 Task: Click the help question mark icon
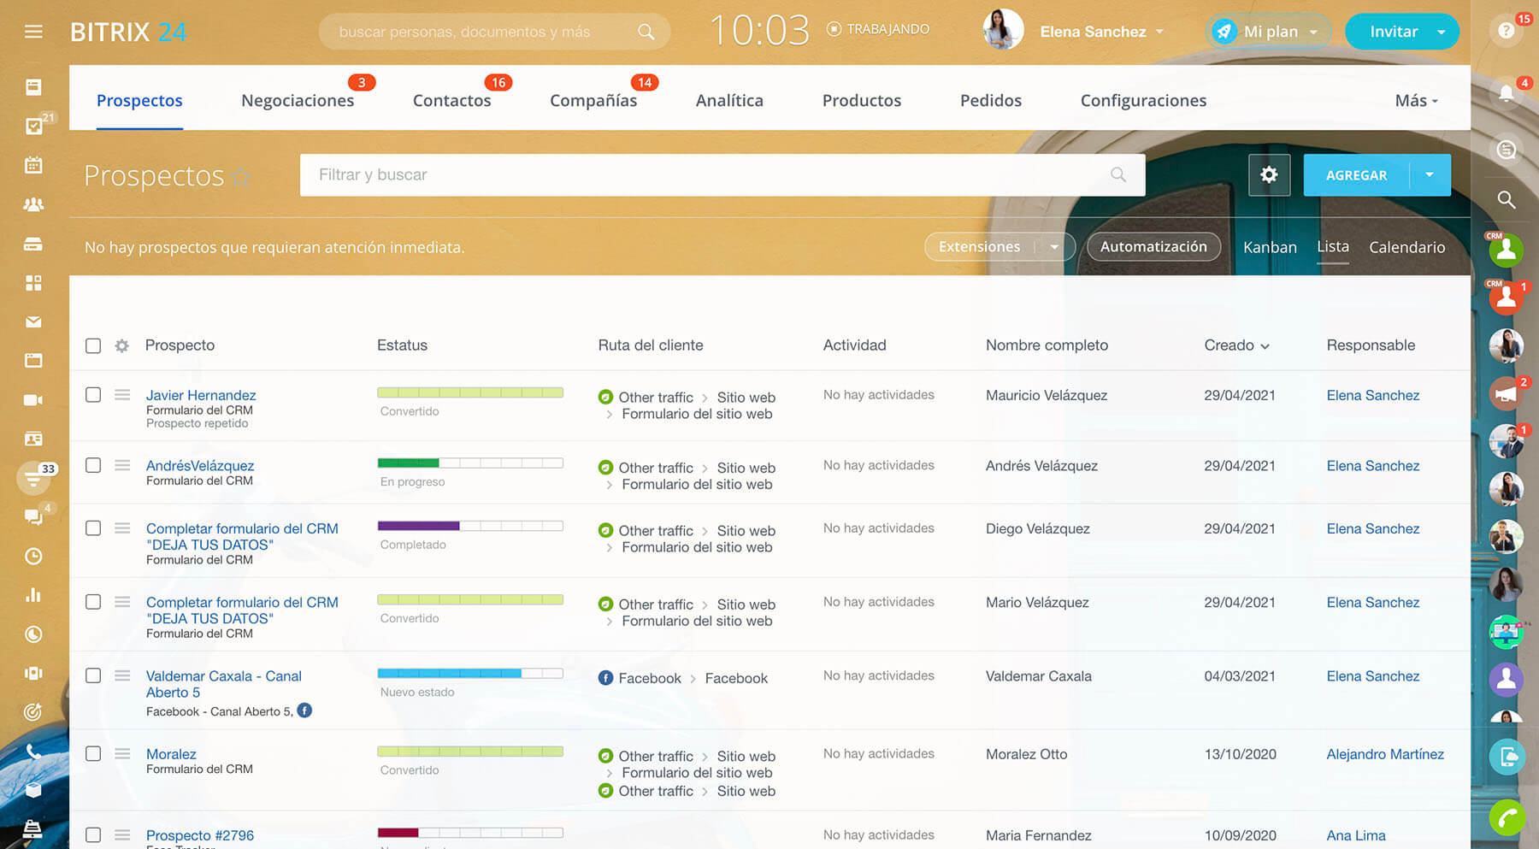coord(1507,32)
